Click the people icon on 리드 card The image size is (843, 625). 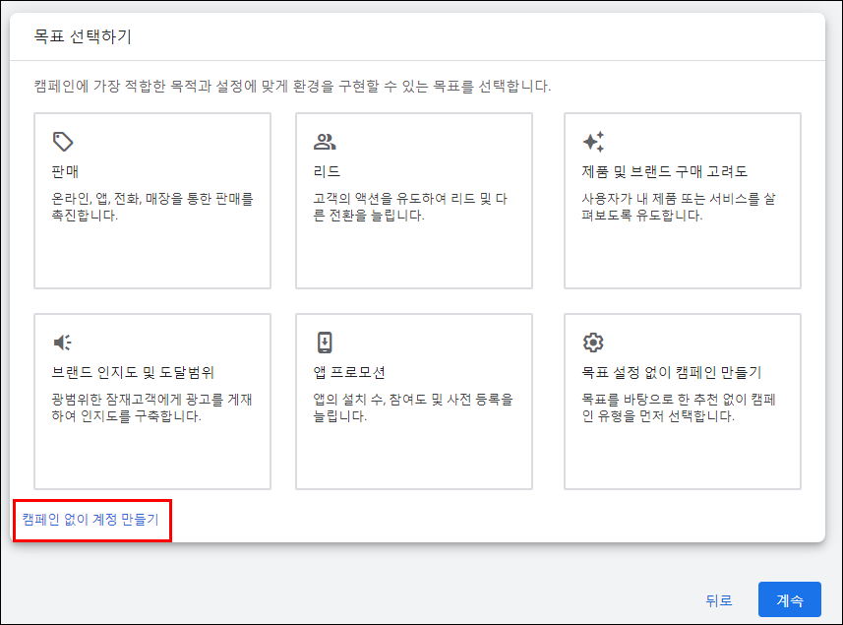(325, 141)
